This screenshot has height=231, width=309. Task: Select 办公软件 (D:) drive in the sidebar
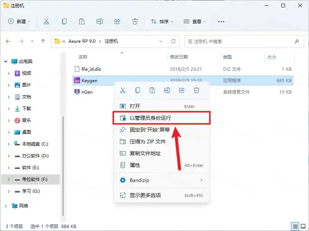35,156
